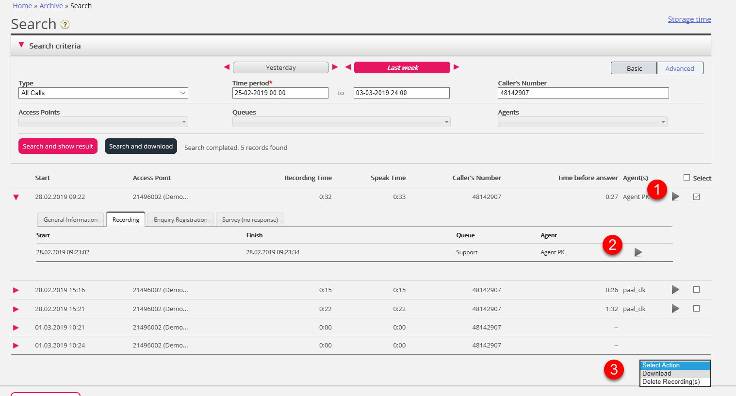Collapse the Search criteria panel
736x396 pixels.
click(x=21, y=45)
